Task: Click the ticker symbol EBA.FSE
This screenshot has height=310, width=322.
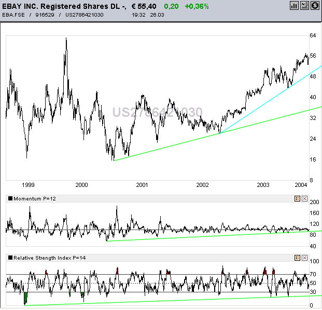Action: [13, 15]
